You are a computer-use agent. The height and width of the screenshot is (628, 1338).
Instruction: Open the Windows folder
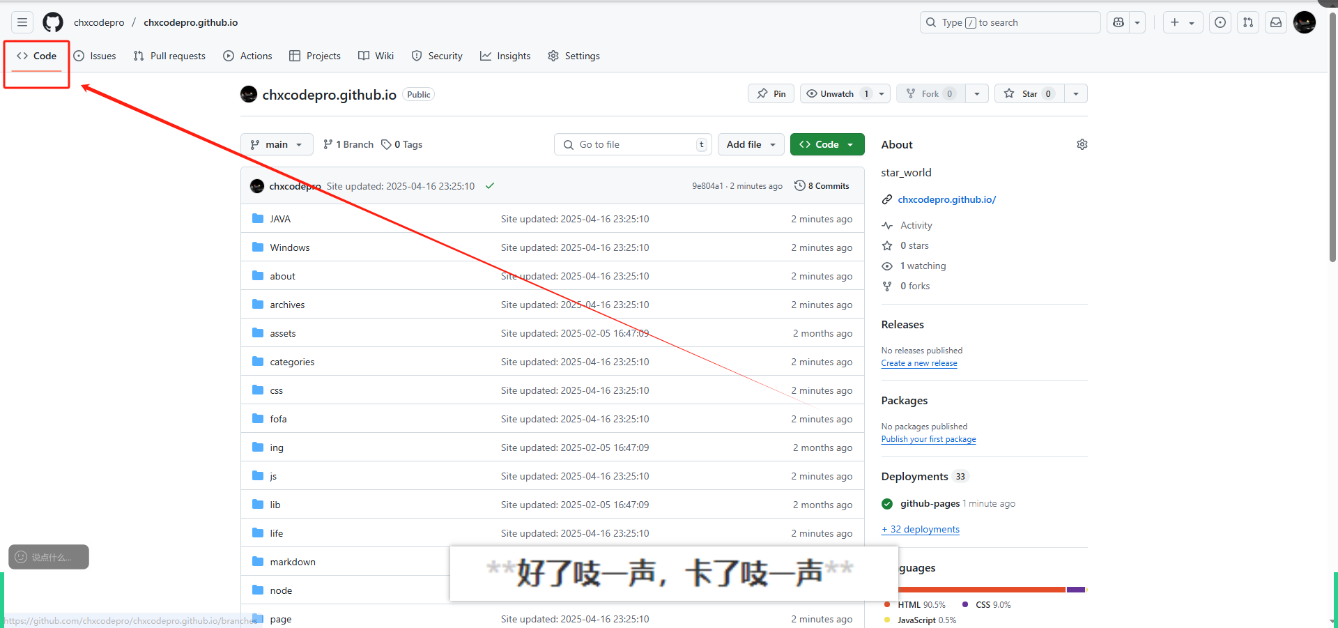pyautogui.click(x=290, y=247)
